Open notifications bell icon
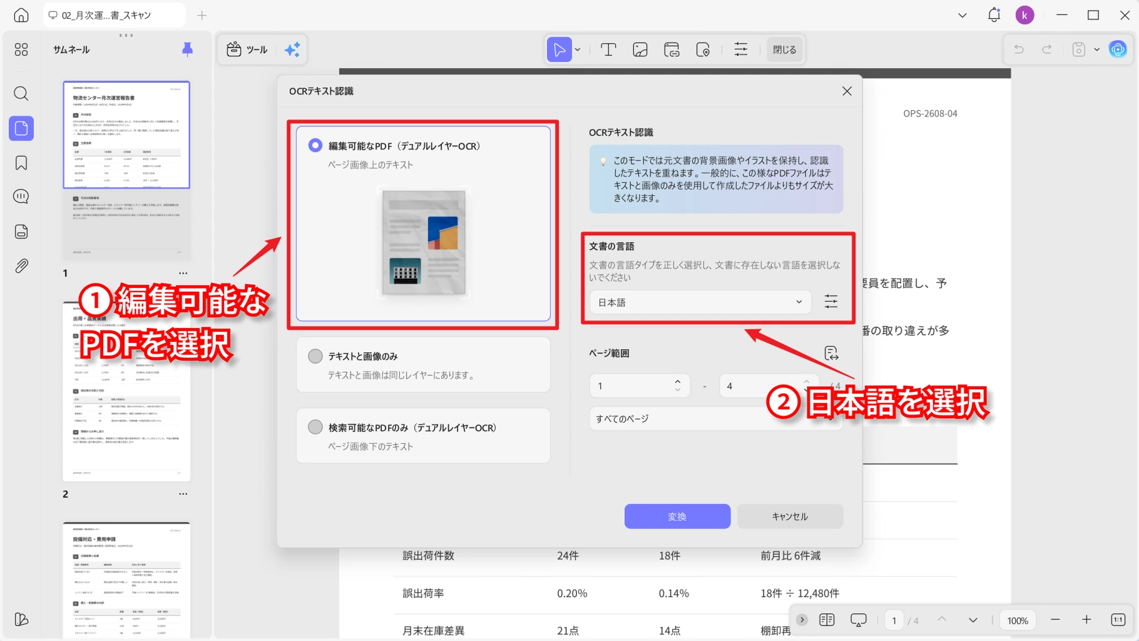Viewport: 1139px width, 641px height. pos(994,15)
